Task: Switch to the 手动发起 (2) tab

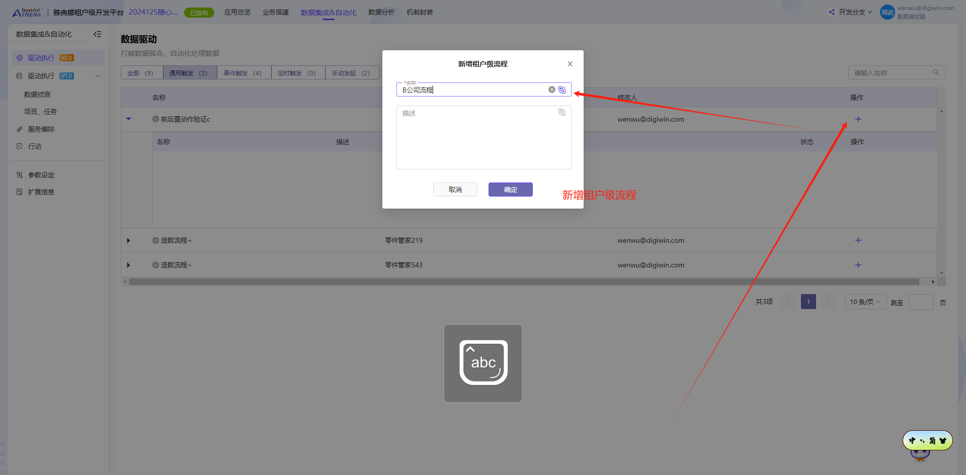Action: 352,73
